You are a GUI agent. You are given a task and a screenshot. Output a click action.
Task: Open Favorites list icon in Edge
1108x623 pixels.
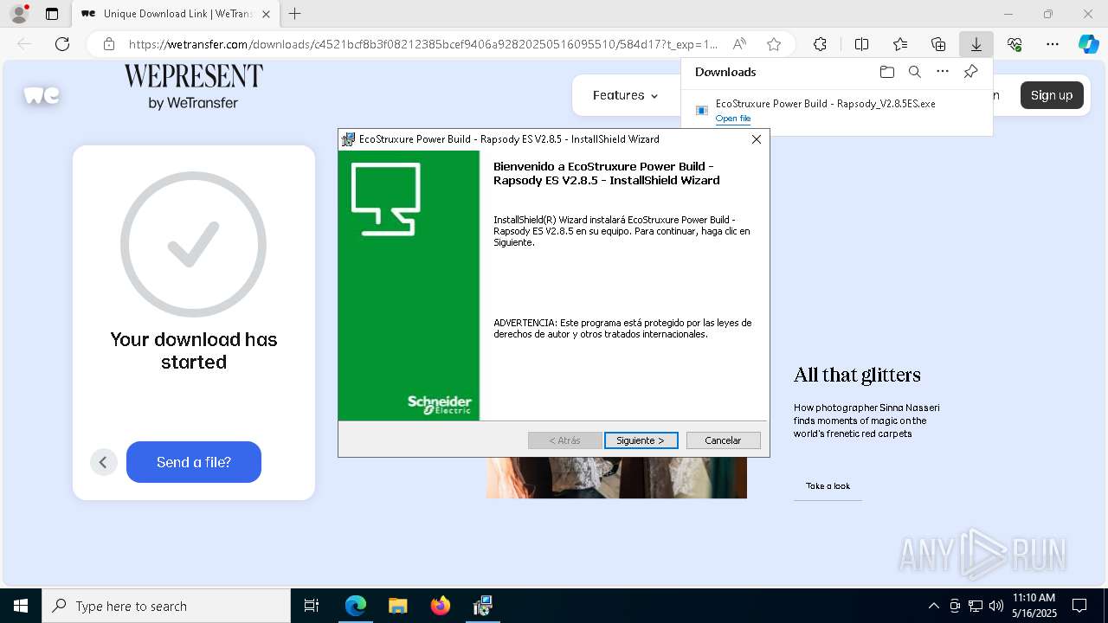click(900, 44)
